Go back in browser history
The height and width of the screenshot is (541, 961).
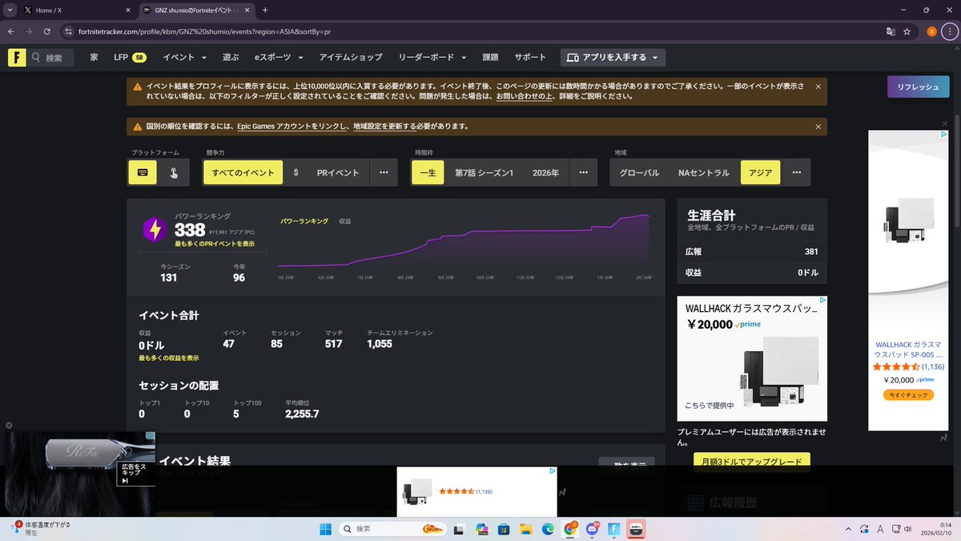pos(10,31)
